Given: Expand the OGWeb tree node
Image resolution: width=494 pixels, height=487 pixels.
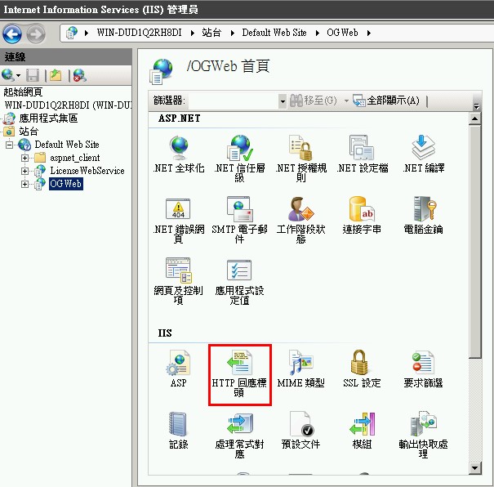Looking at the screenshot, I should [x=24, y=184].
